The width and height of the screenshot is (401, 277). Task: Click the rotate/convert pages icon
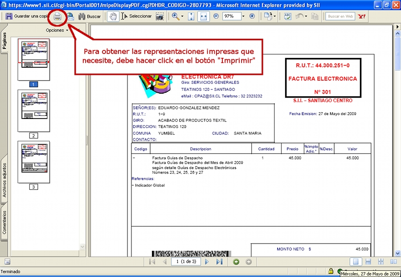click(x=268, y=16)
